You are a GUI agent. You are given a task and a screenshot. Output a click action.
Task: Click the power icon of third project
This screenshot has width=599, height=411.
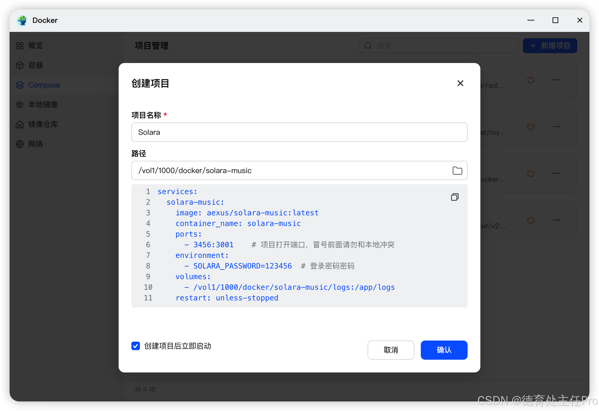point(531,173)
